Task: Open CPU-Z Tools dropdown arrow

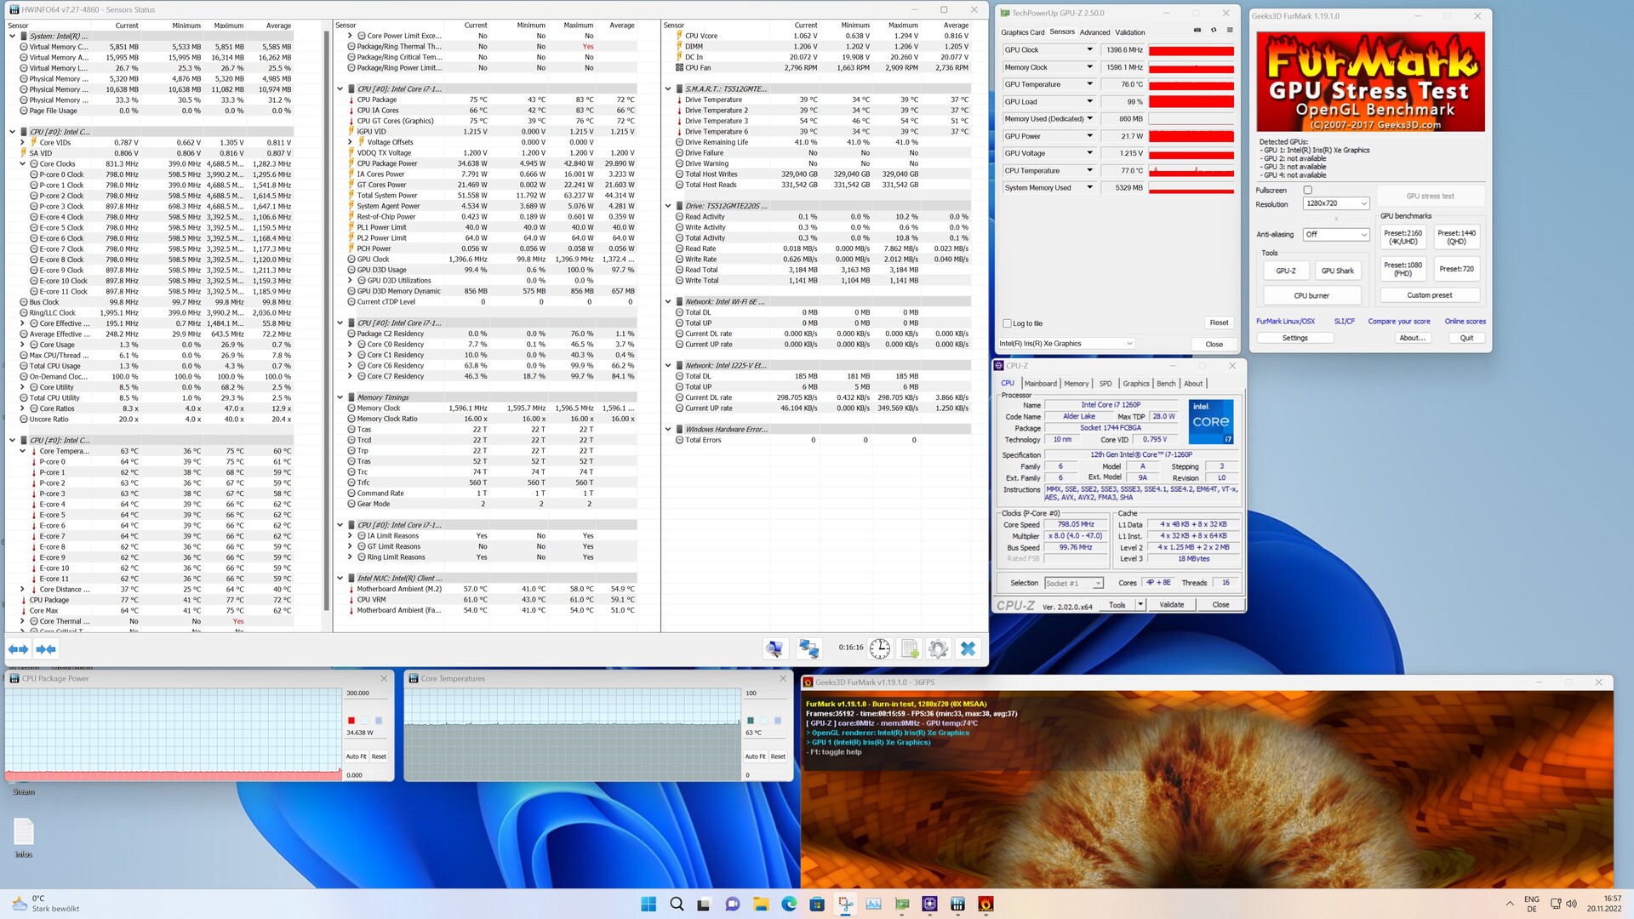Action: pos(1140,605)
